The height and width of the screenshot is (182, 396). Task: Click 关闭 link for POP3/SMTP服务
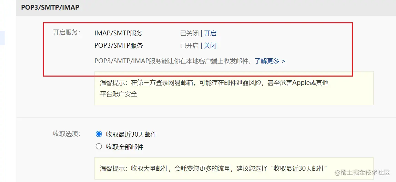pos(210,46)
